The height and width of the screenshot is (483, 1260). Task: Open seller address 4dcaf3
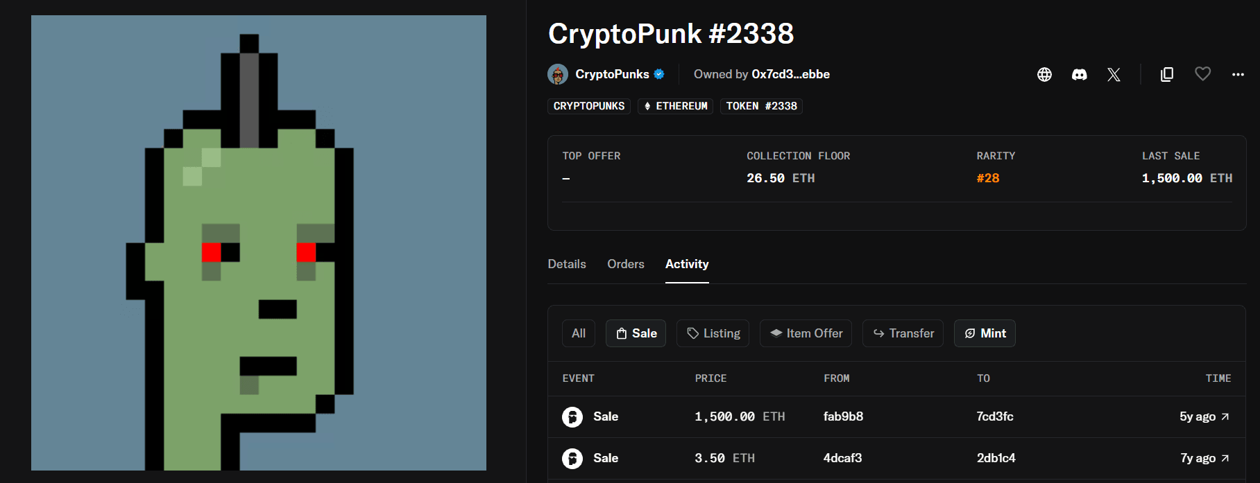[x=842, y=458]
